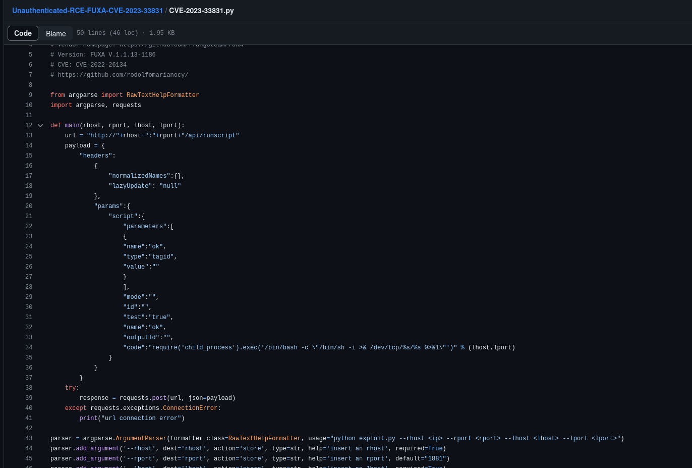The height and width of the screenshot is (468, 692).
Task: Click RawTextHelpFormatter in the import on line 9
Action: [163, 95]
